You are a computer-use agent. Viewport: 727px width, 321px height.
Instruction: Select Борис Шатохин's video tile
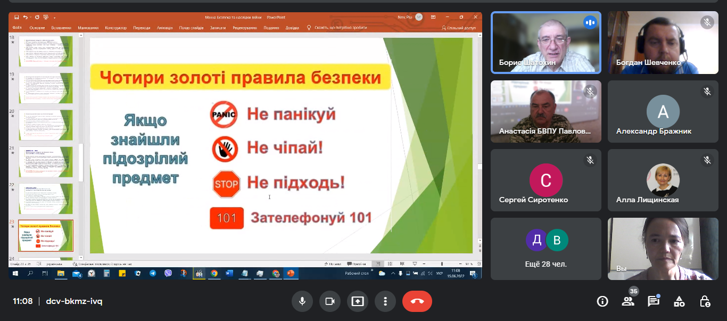point(546,43)
